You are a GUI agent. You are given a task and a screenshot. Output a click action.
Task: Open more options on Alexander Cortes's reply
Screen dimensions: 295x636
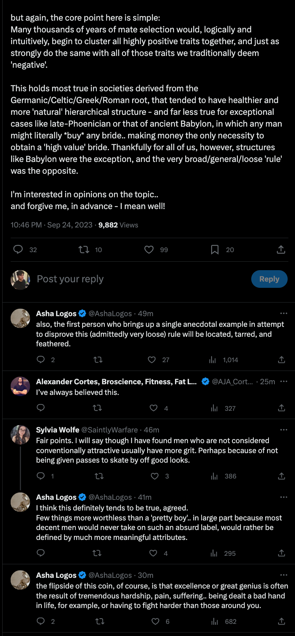[x=284, y=381]
